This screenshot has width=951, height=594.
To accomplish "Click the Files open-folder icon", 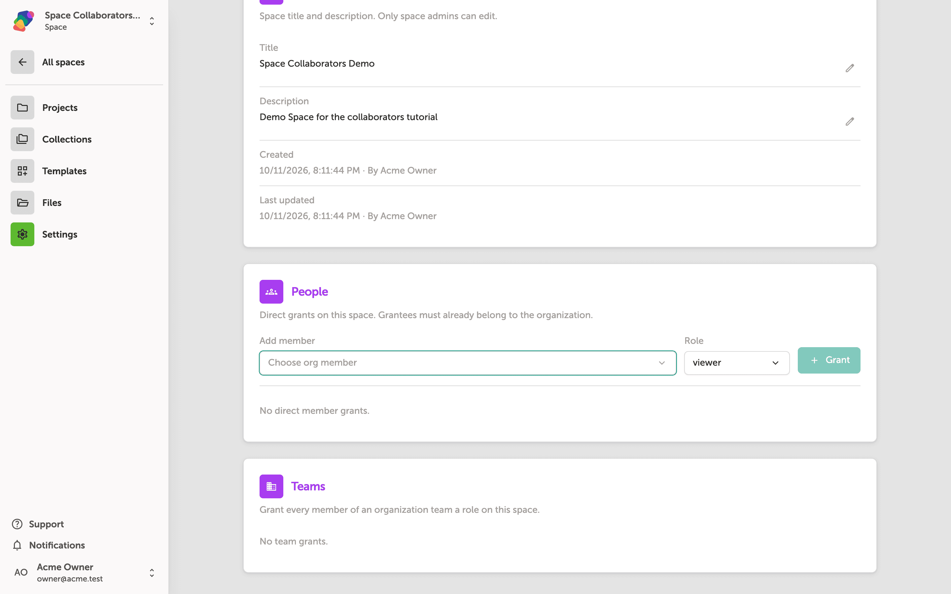I will [x=22, y=203].
